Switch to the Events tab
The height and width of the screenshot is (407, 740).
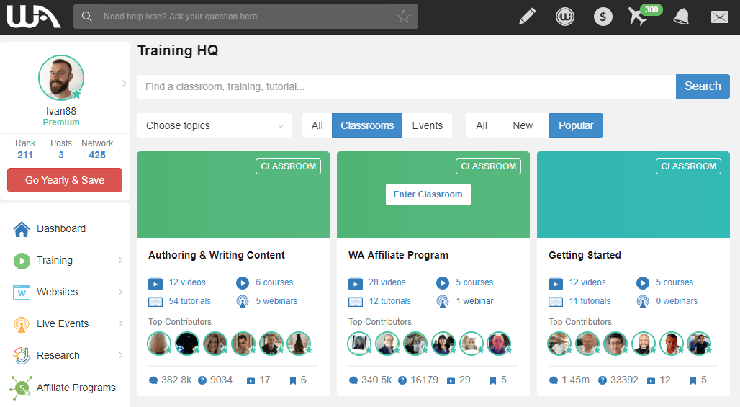click(427, 125)
